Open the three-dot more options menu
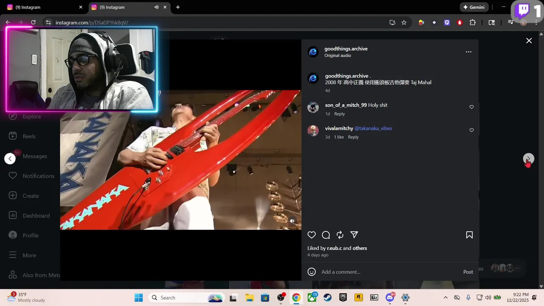Viewport: 544px width, 306px height. pos(468,52)
